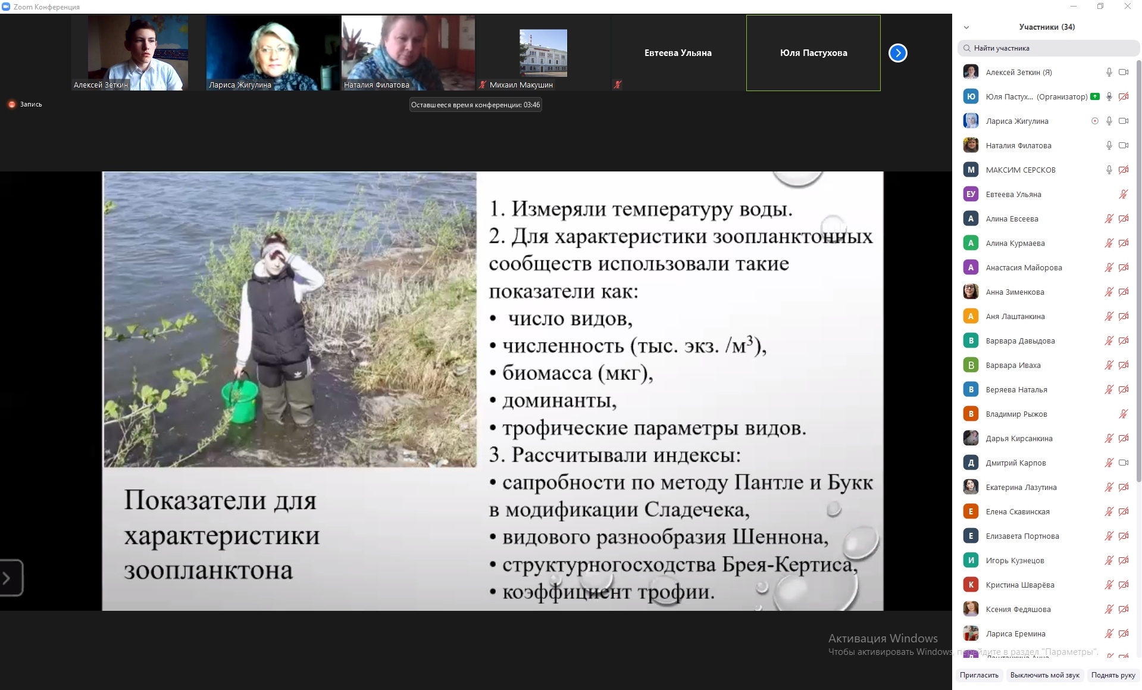Click the participants list scrollbar

coord(1138,268)
